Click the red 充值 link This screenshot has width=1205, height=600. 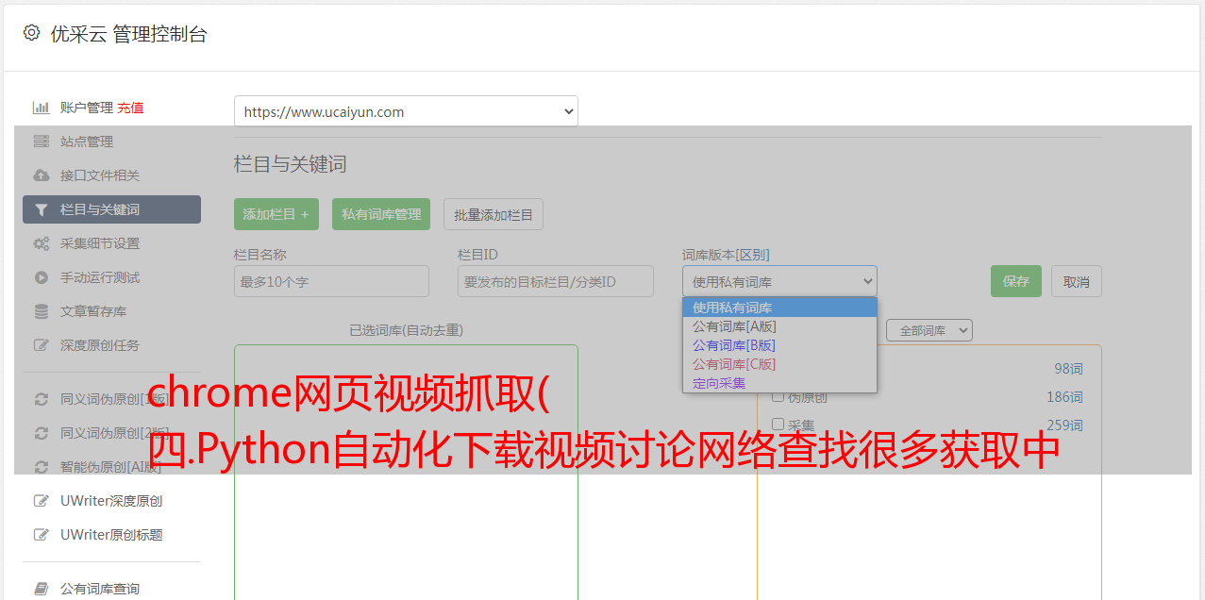tap(130, 108)
